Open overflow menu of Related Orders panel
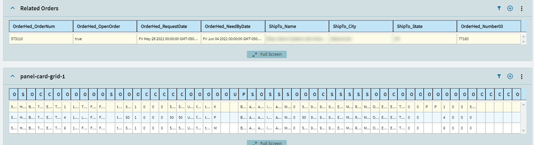The height and width of the screenshot is (145, 534). [521, 9]
